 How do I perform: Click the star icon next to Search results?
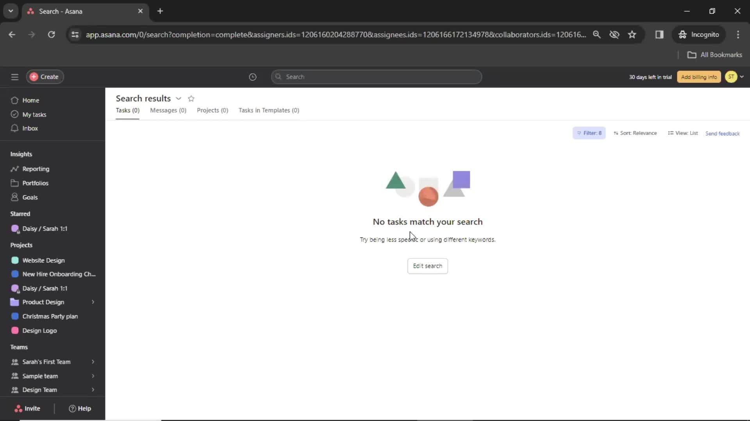191,98
